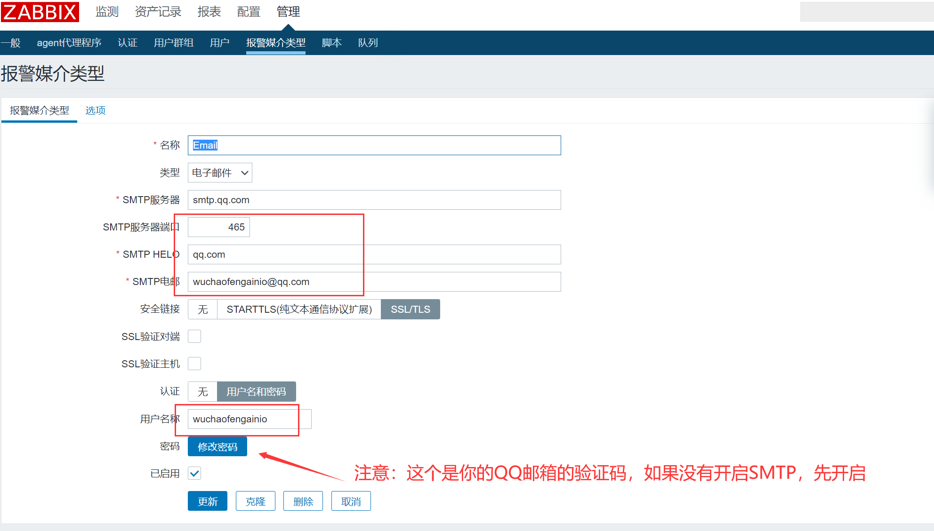Select 无 for 安全链接
934x531 pixels.
[203, 309]
